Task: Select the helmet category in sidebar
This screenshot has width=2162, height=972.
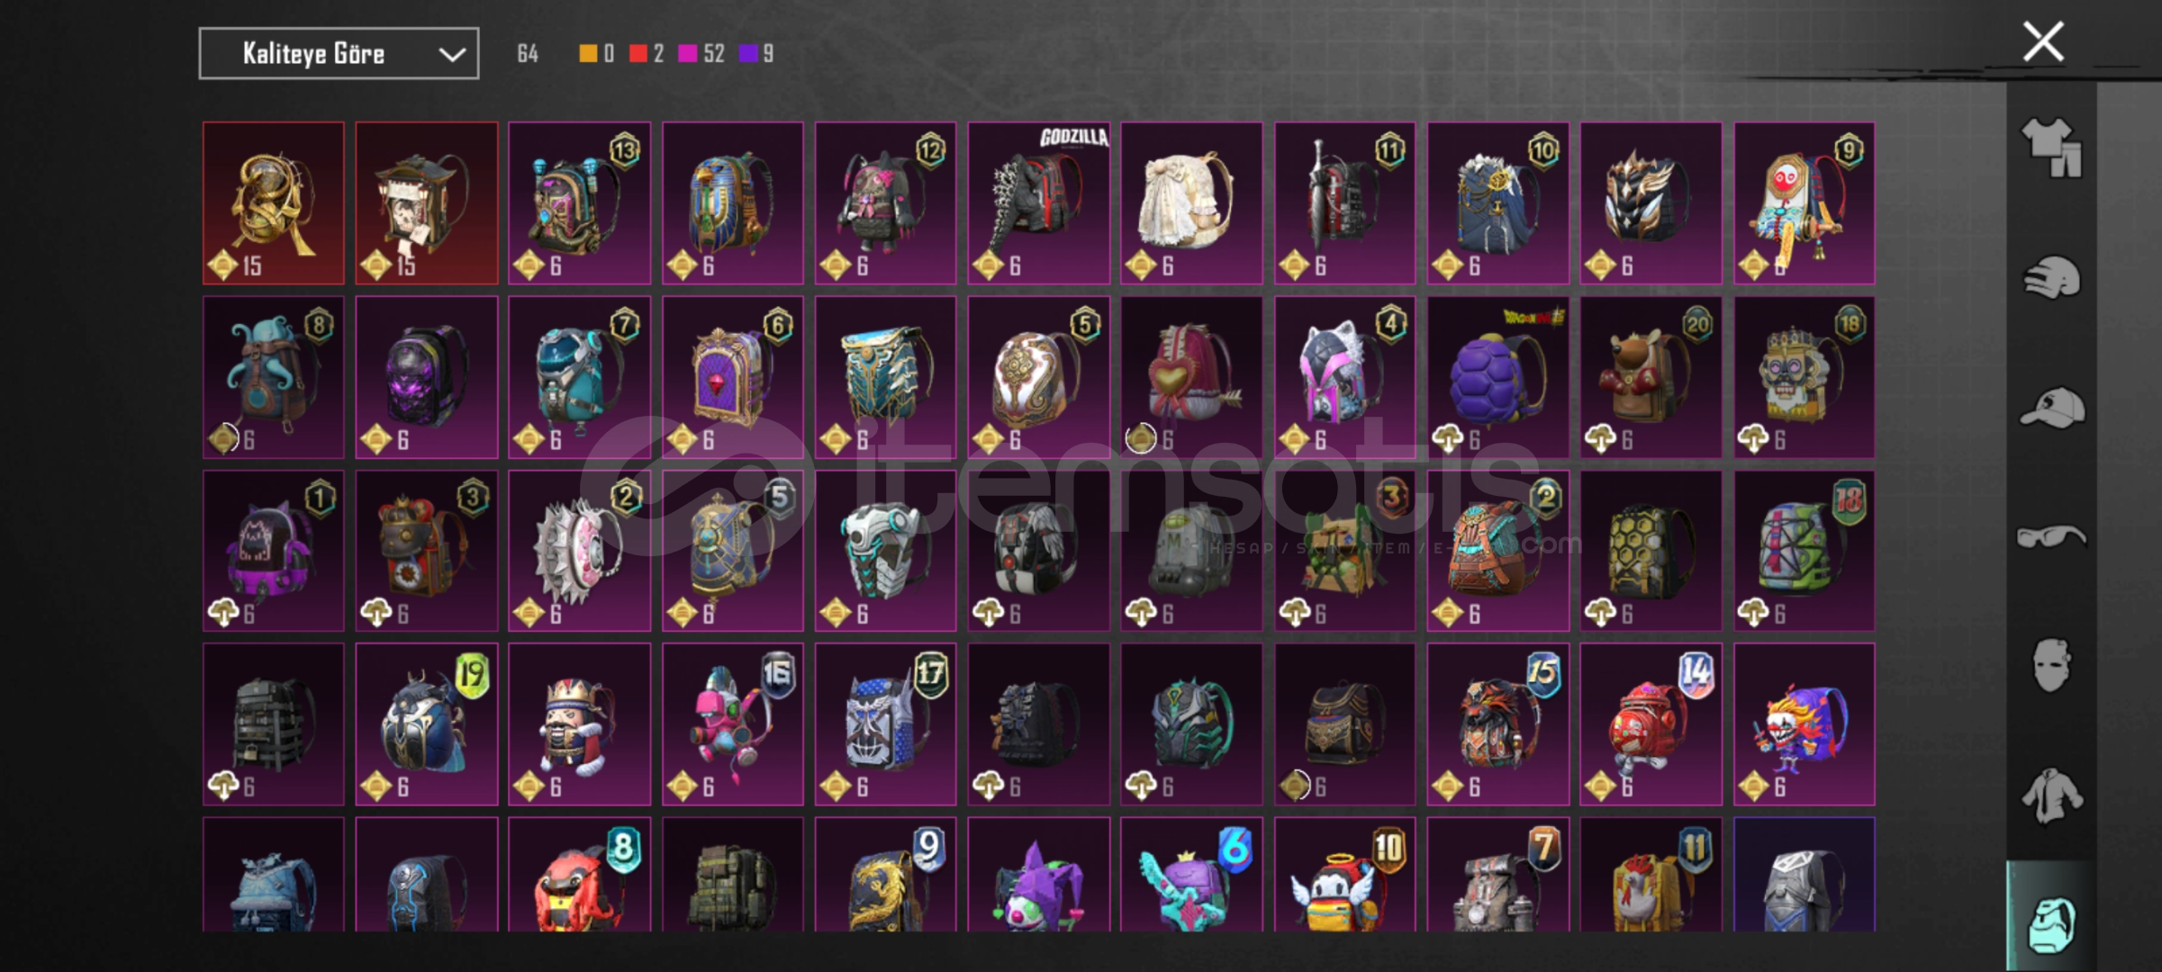Action: click(x=2051, y=277)
